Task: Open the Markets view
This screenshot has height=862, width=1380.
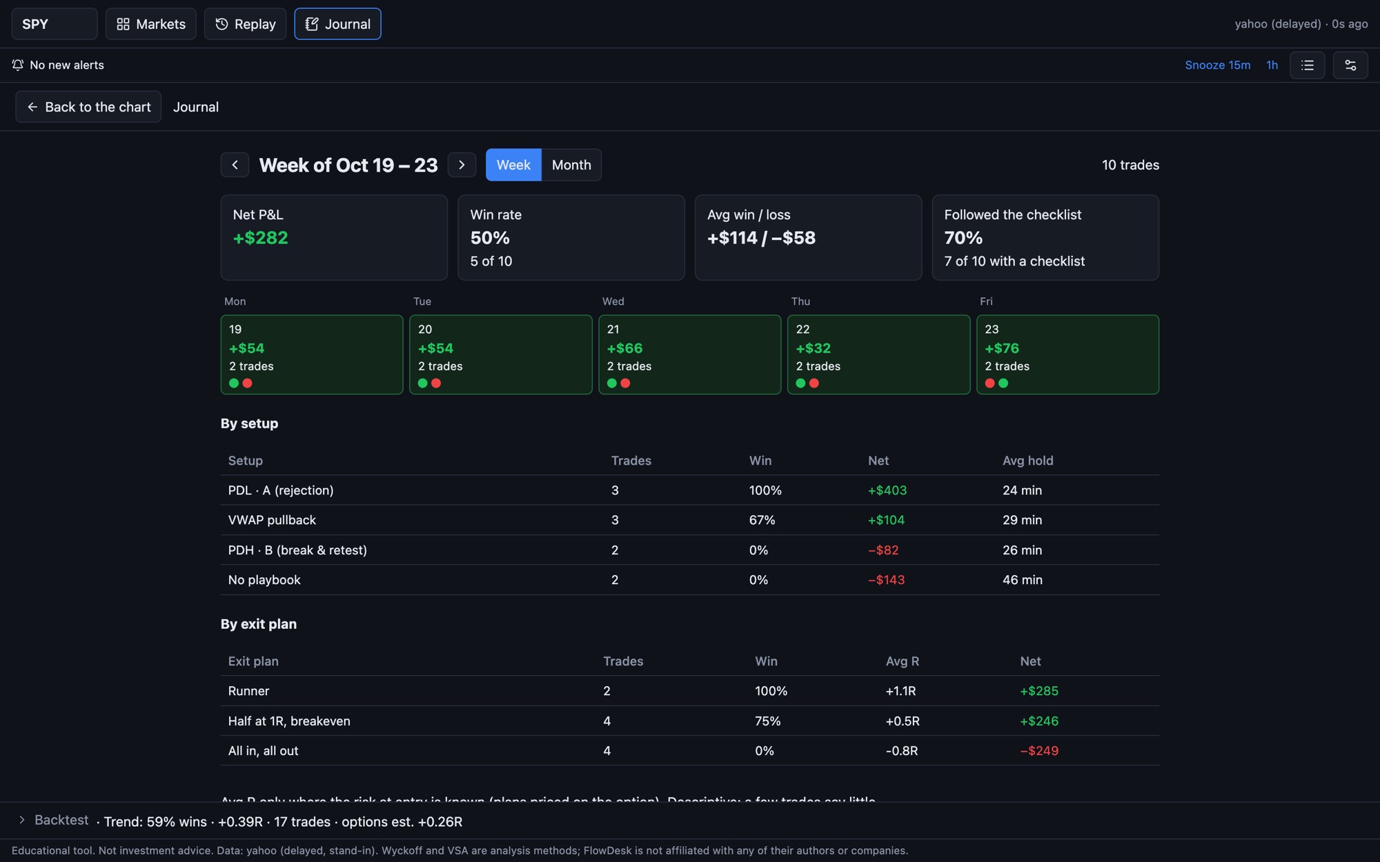Action: coord(150,24)
